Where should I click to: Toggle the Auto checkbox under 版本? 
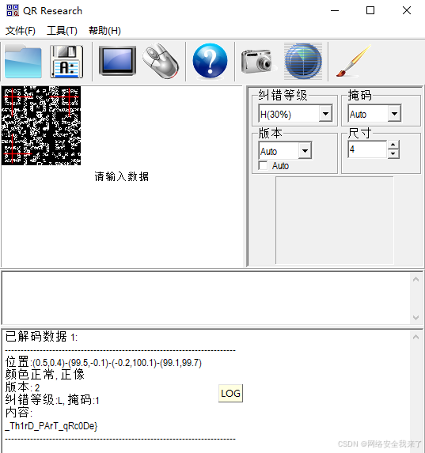click(x=263, y=166)
